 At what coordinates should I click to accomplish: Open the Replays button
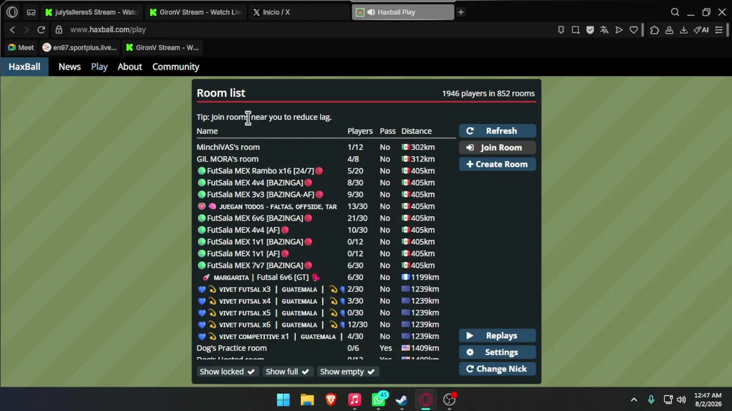498,336
